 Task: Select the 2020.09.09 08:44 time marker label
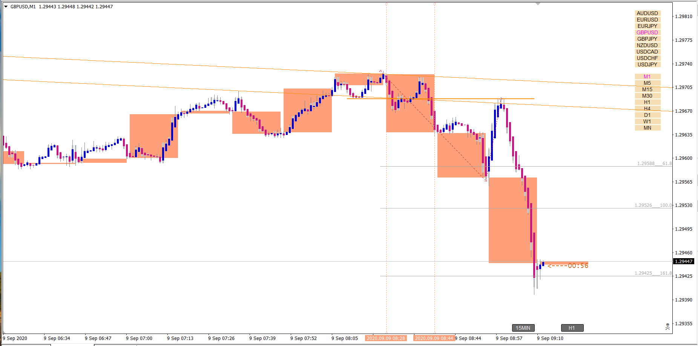pyautogui.click(x=434, y=338)
